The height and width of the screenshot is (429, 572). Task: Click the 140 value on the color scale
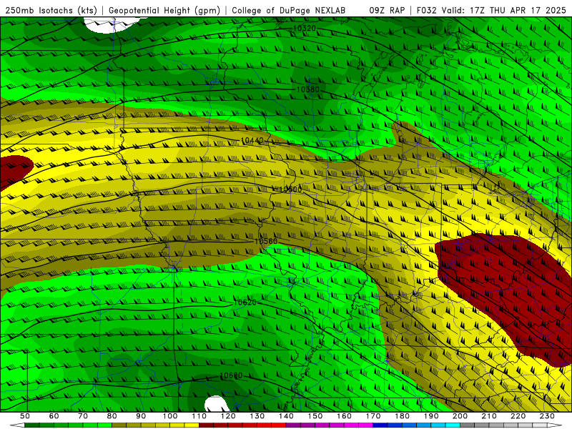[287, 416]
